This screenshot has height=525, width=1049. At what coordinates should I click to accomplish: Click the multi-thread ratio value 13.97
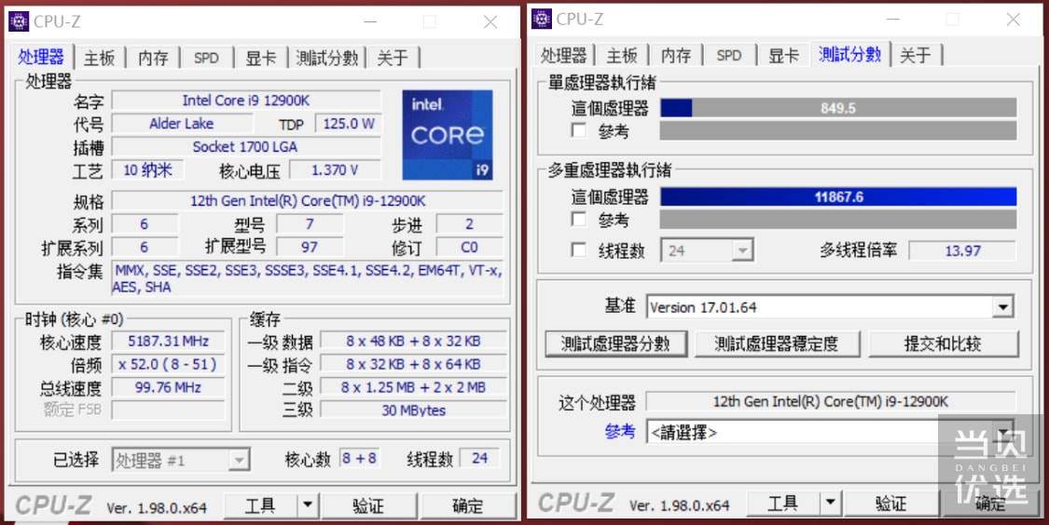point(962,250)
